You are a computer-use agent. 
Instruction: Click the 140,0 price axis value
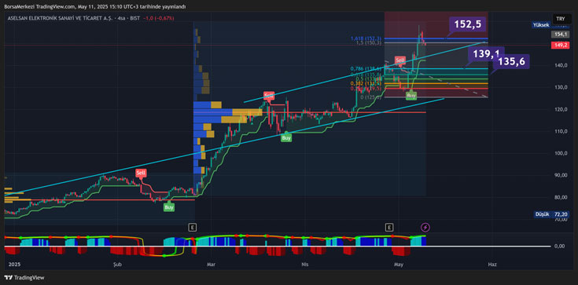tap(561, 65)
